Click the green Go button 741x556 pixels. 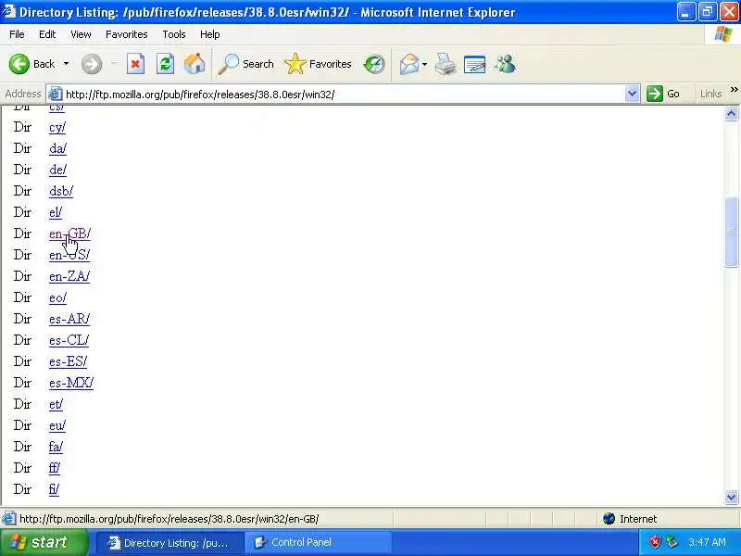tap(663, 94)
